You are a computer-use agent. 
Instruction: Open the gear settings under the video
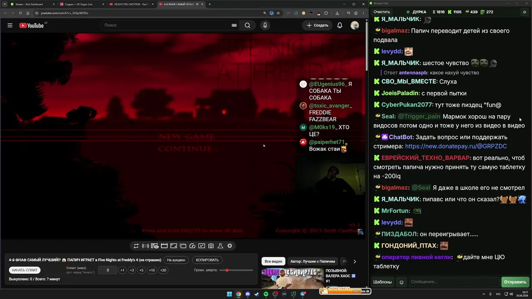[x=230, y=246]
